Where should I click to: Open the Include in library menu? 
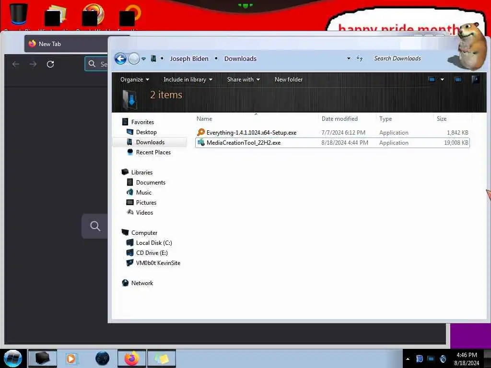coord(188,80)
